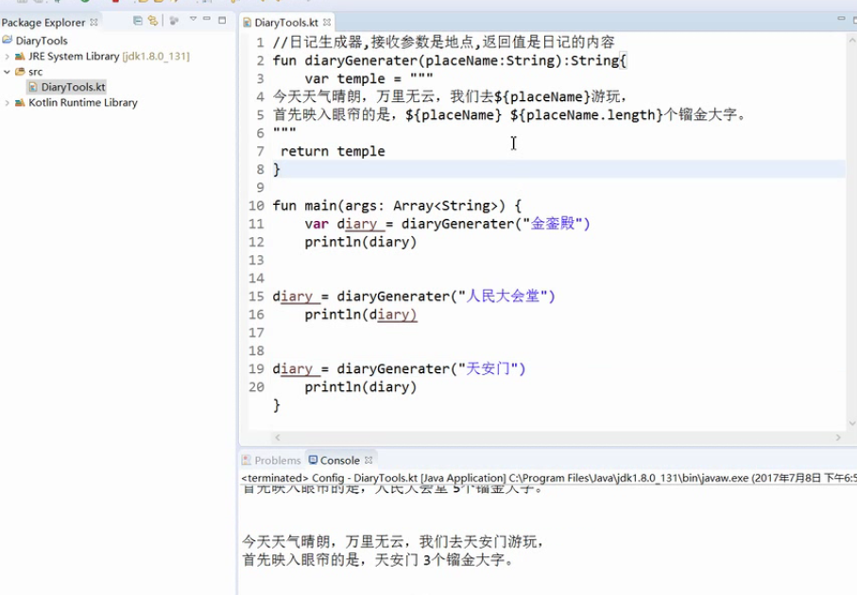Select the DiaryTools project folder

[x=42, y=41]
